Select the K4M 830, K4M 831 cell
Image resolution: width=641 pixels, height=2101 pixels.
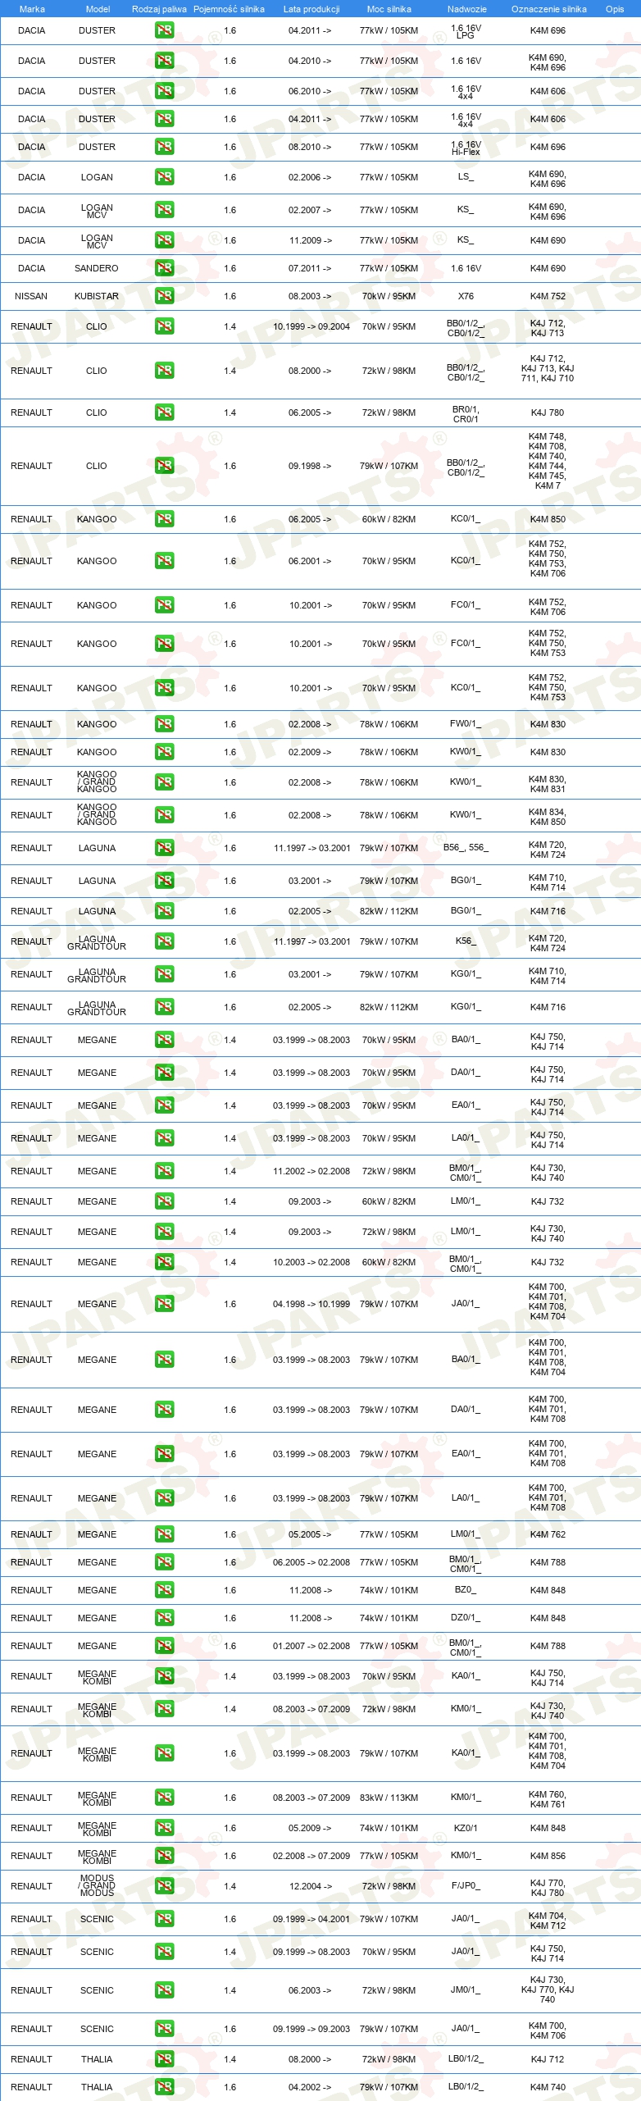coord(548,782)
